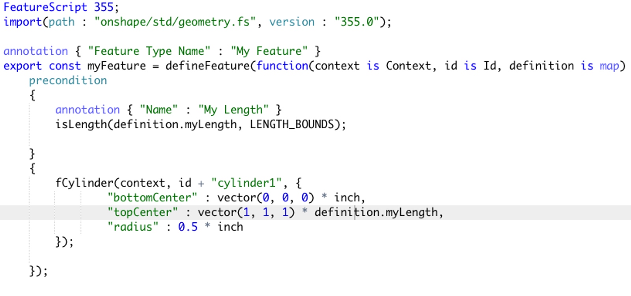The image size is (631, 296).
Task: Place cursor on the import keyword
Action: click(x=22, y=22)
